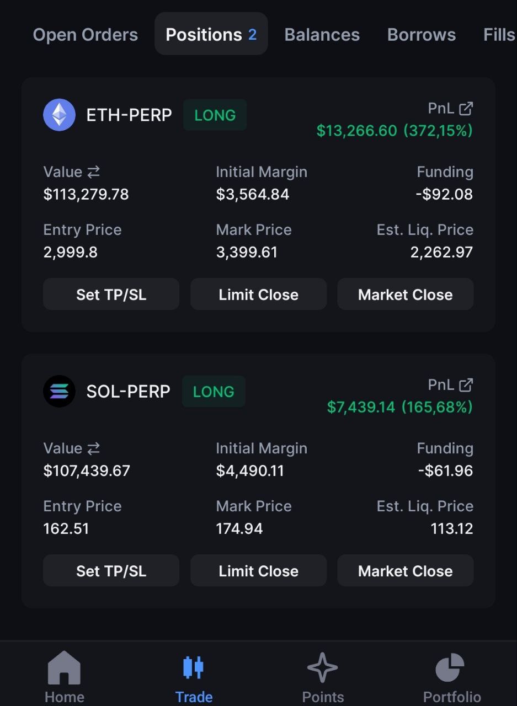517x706 pixels.
Task: Market Close the ETH-PERP position
Action: [406, 295]
